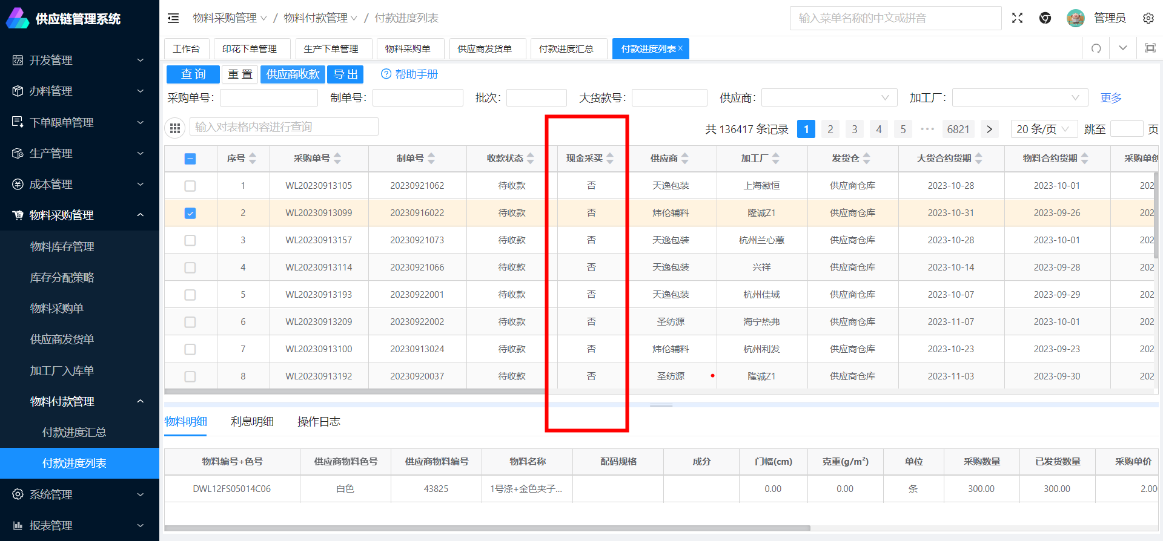Viewport: 1163px width, 541px height.
Task: Switch to the 付款进度汇总 tab
Action: 566,48
